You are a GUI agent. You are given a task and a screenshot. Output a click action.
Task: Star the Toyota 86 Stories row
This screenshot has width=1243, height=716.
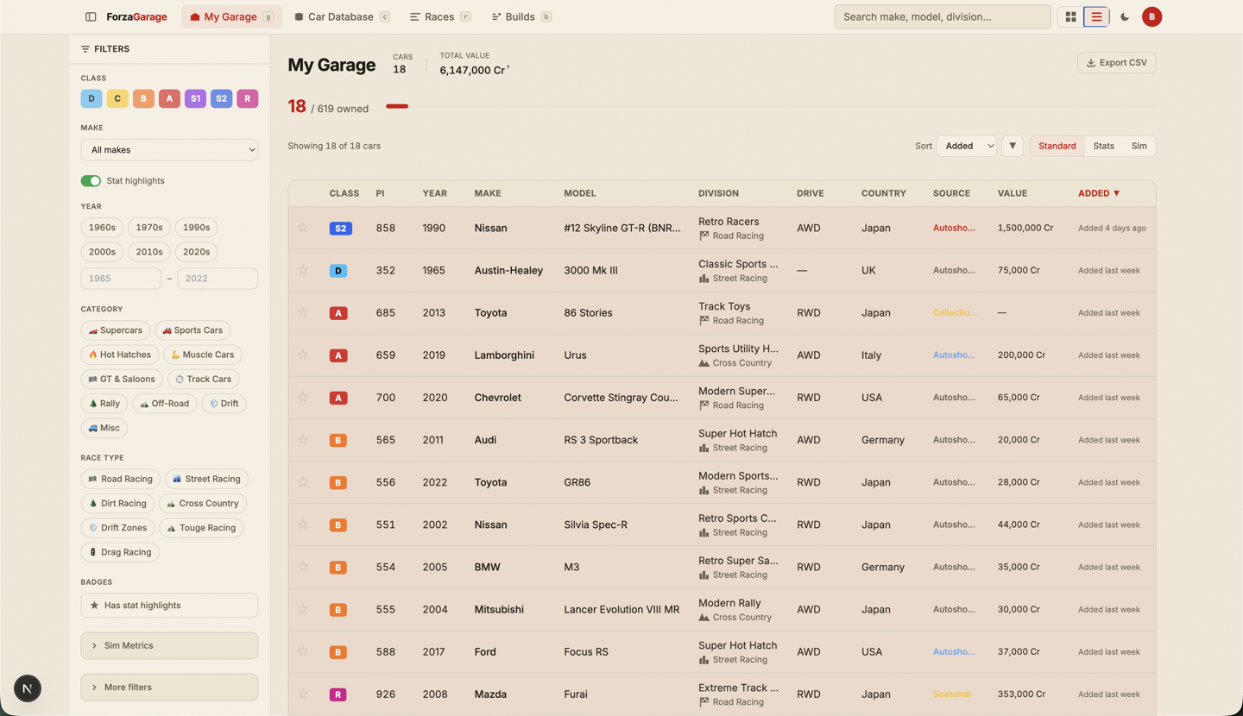tap(303, 312)
